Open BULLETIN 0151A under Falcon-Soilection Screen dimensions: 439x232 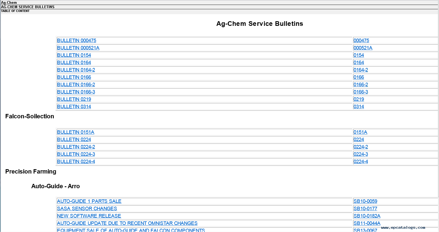[x=76, y=132]
